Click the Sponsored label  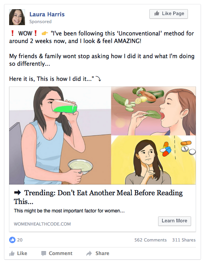coord(41,22)
